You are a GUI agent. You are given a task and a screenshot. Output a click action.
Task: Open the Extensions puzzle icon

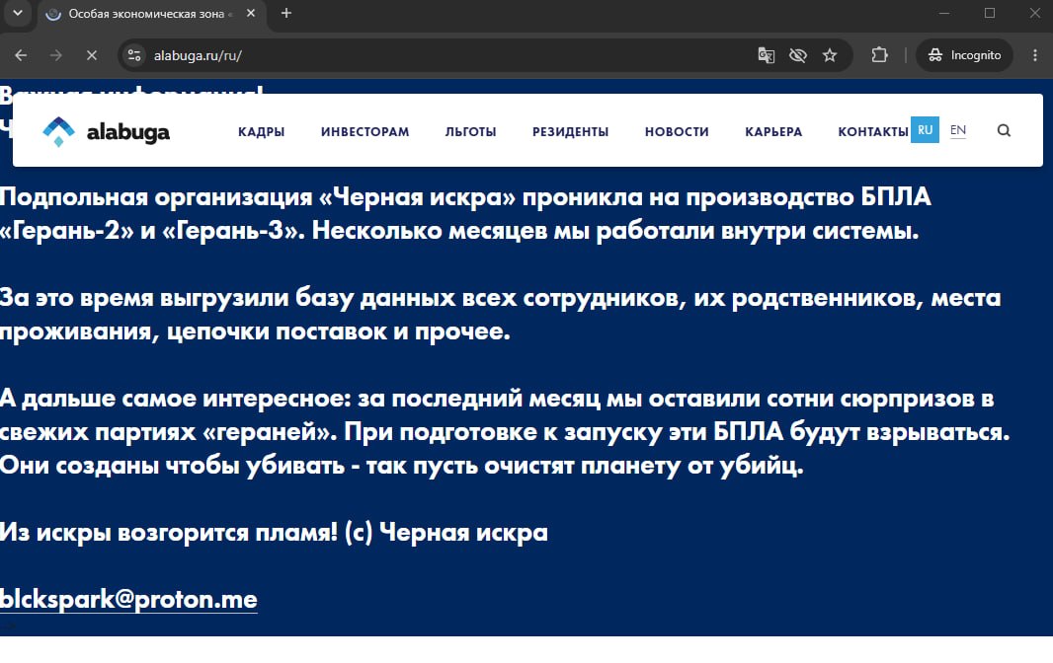pos(879,55)
